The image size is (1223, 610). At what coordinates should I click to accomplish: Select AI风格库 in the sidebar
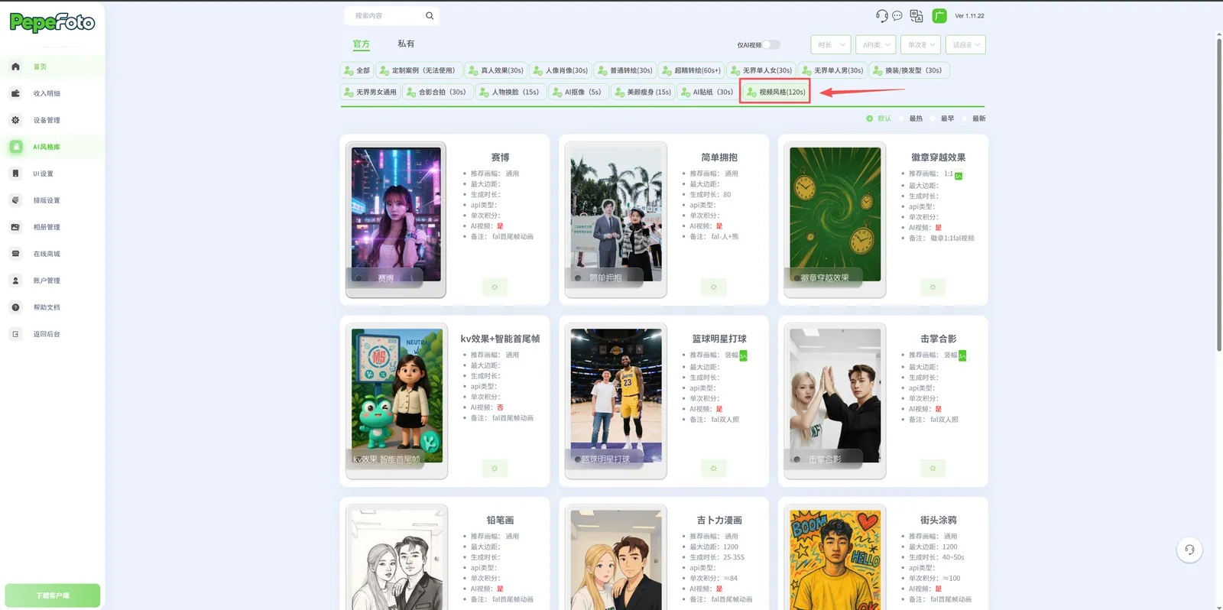point(52,147)
